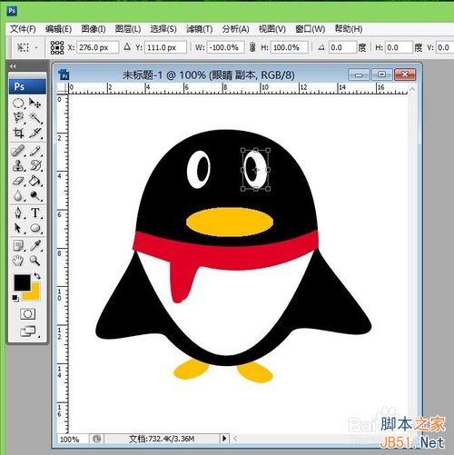Select the Dodge tool
Viewport: 454px width, 455px height.
(35, 196)
